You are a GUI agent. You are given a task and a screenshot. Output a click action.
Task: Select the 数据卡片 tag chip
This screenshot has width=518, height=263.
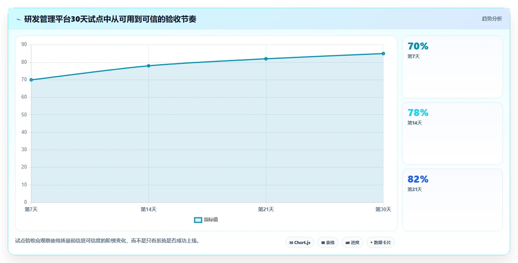(380, 243)
